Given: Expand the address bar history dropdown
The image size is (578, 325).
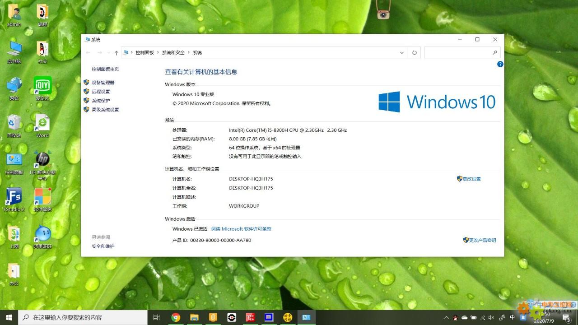Looking at the screenshot, I should pyautogui.click(x=401, y=53).
